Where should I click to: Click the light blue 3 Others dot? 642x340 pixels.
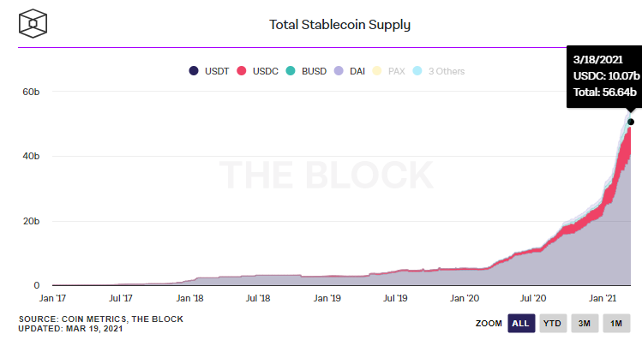[x=417, y=71]
